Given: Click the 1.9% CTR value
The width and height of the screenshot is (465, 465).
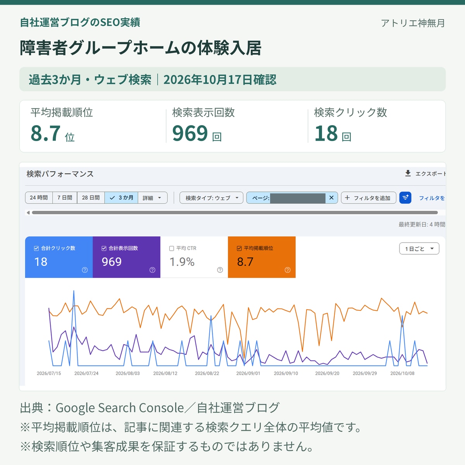Looking at the screenshot, I should (182, 262).
